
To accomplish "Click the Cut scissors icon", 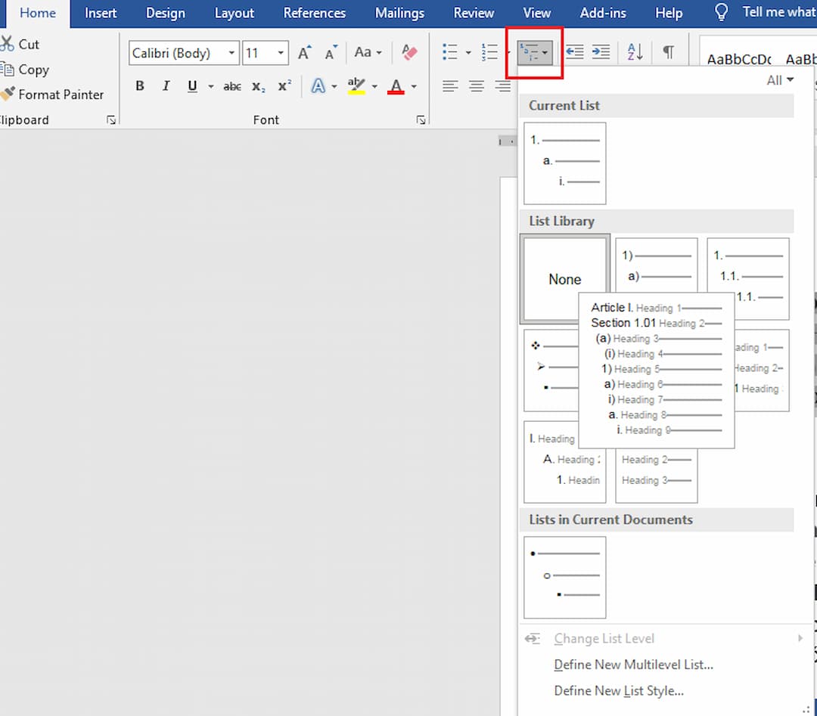I will 7,44.
